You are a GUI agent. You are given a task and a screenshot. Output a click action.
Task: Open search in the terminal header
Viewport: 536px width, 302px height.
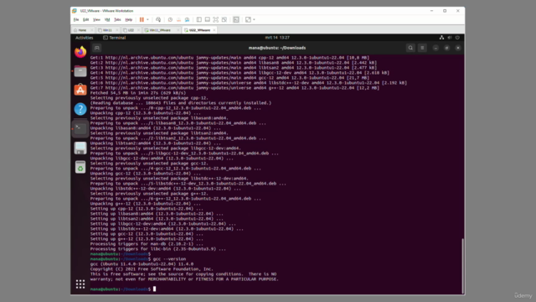[410, 48]
